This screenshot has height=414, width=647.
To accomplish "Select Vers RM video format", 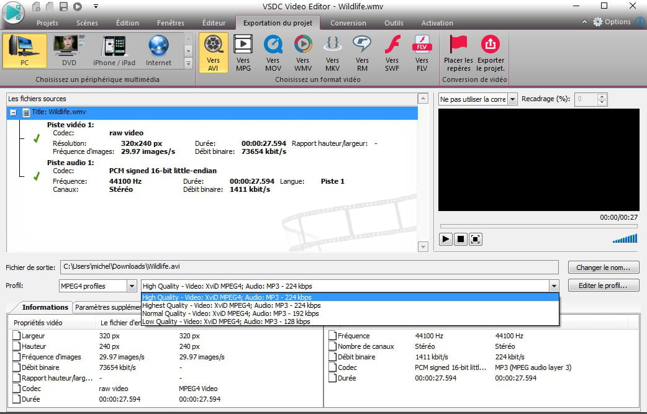I will [x=362, y=53].
